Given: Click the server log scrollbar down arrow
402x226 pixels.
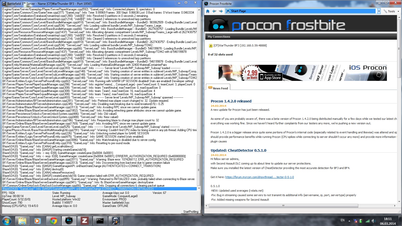Looking at the screenshot, I should tap(199, 188).
